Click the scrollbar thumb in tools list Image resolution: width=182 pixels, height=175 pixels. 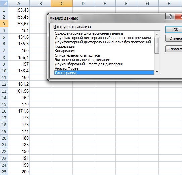pos(157,45)
